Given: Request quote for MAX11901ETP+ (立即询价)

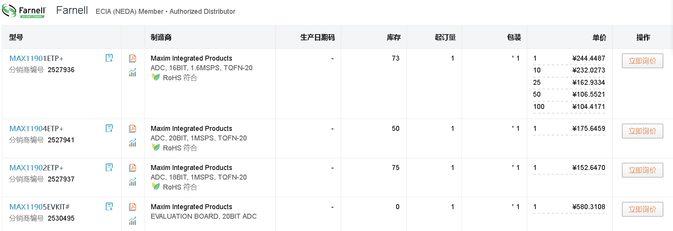Looking at the screenshot, I should pyautogui.click(x=642, y=61).
